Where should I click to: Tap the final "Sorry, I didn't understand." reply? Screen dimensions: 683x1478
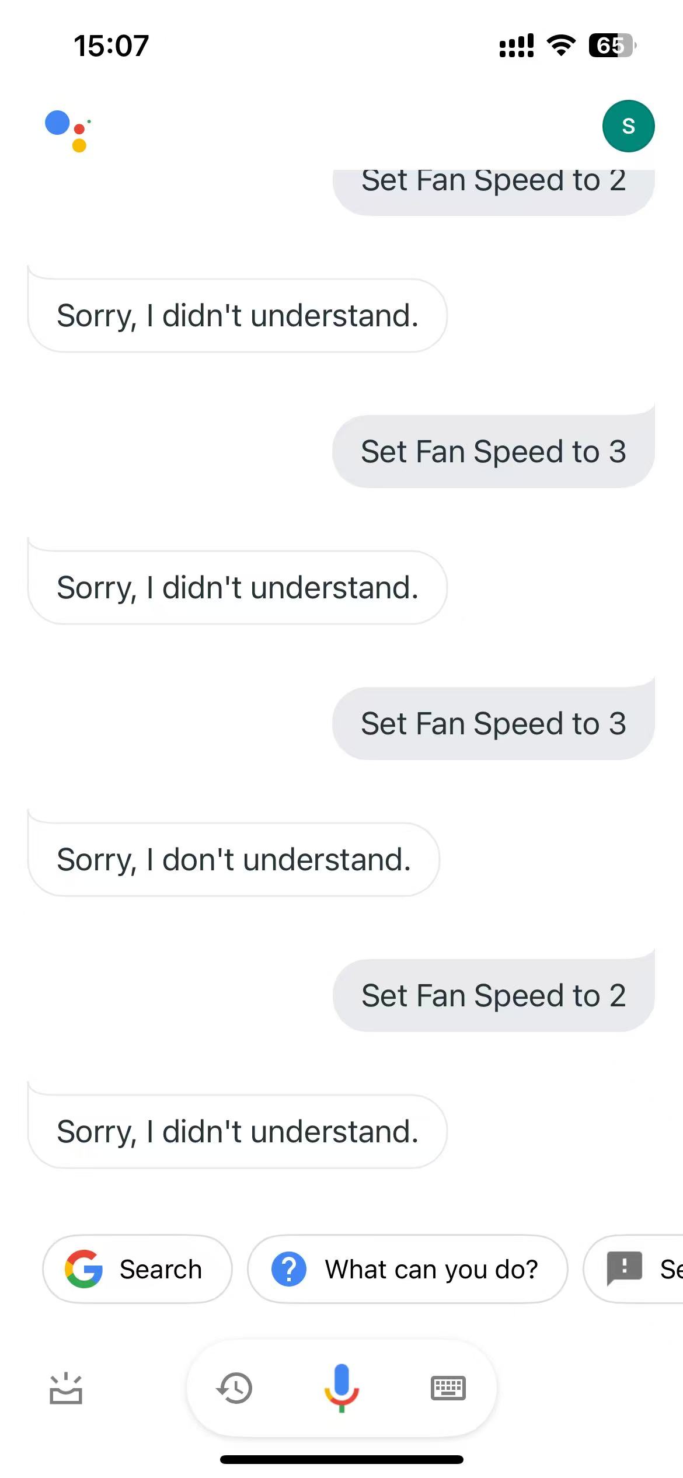pos(238,1131)
